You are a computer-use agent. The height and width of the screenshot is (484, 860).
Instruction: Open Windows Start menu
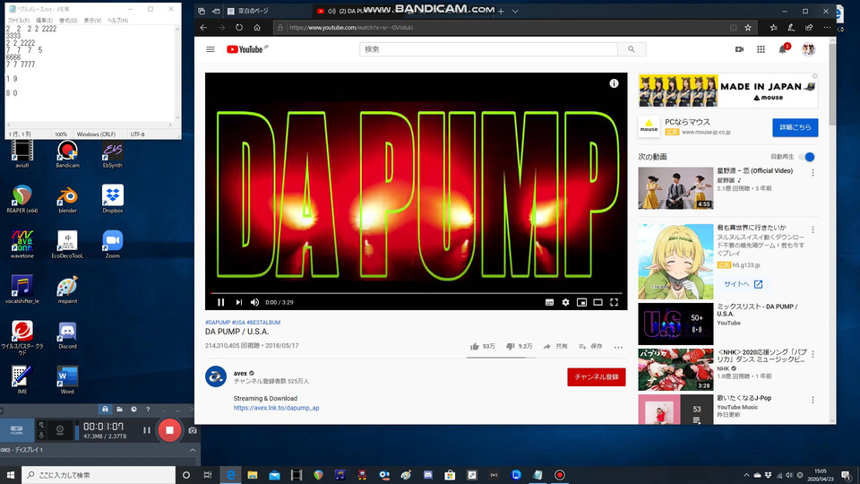11,475
